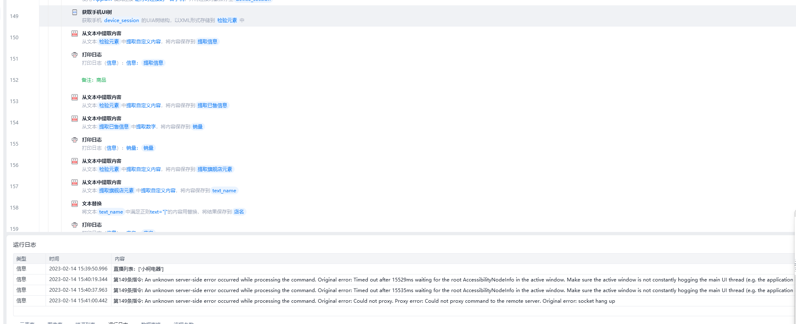Viewport: 796px width, 324px height.
Task: Click line number 152
Action: pyautogui.click(x=14, y=80)
